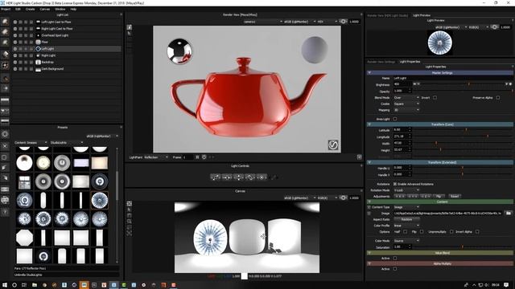Adjust the Saturation slider
Screen dimensions: 515x289
pos(463,246)
